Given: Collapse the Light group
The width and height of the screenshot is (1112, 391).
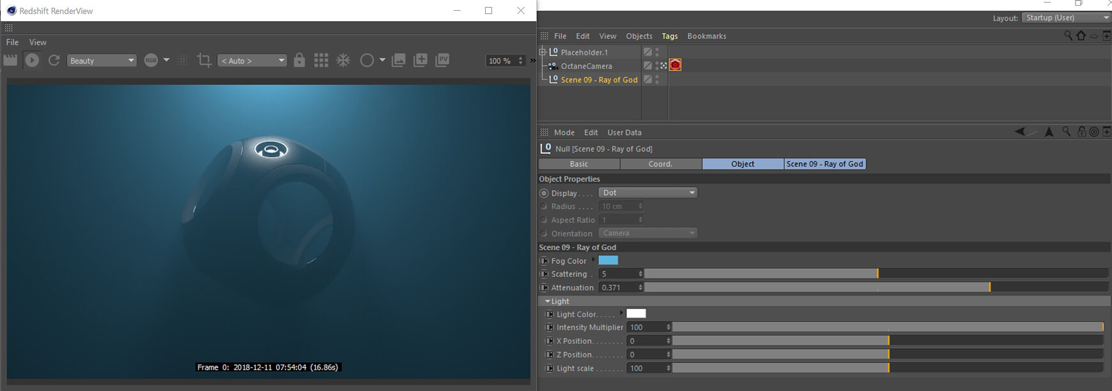Looking at the screenshot, I should coord(548,301).
